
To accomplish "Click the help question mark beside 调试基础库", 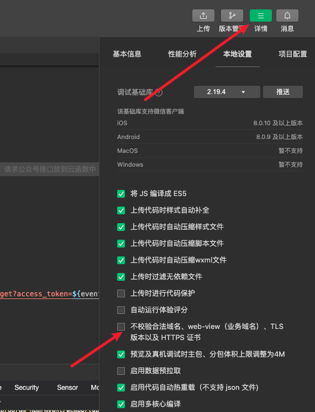I will click(x=159, y=92).
